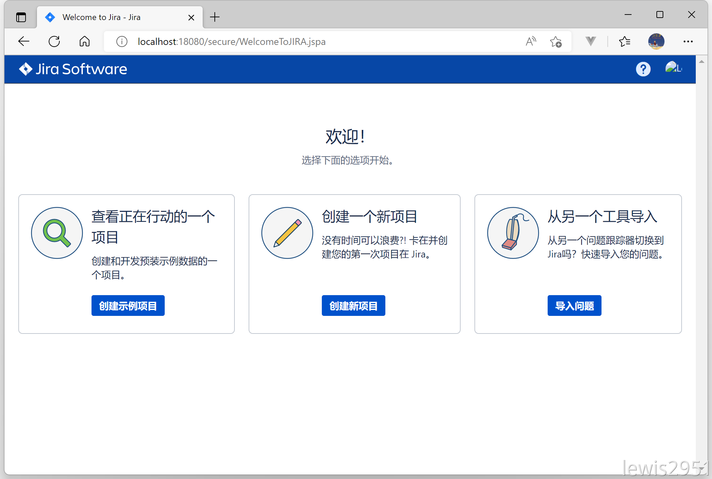Open the Jira help menu icon

point(643,69)
